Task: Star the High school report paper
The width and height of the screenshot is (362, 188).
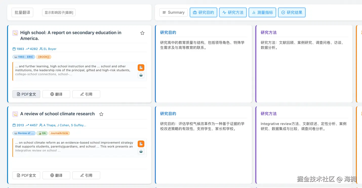Action: coord(142,33)
